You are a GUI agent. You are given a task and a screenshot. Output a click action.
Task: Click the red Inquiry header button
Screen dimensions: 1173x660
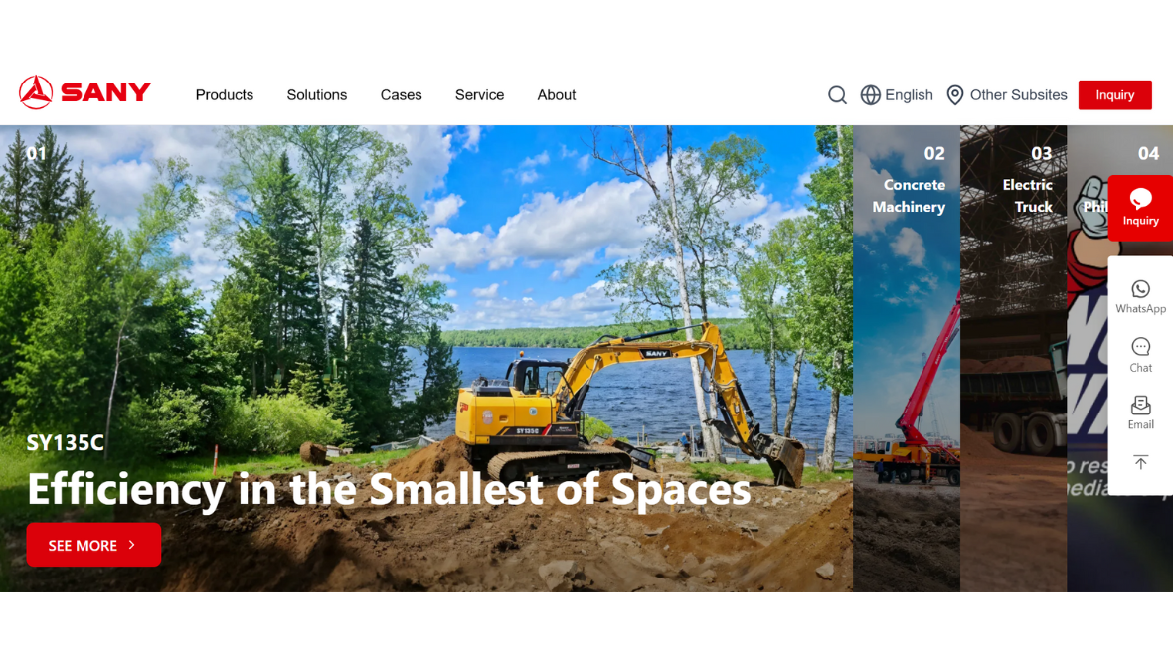click(1114, 95)
